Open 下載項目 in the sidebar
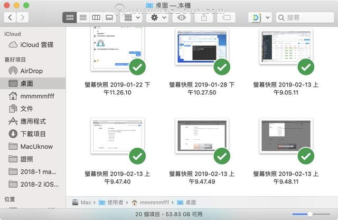The height and width of the screenshot is (220, 338). [x=33, y=134]
